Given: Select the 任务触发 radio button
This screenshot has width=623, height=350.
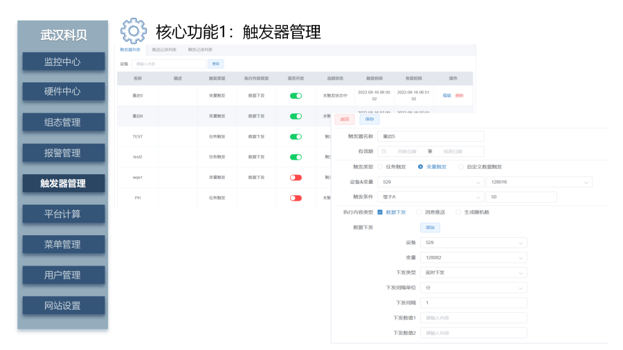Looking at the screenshot, I should click(380, 167).
